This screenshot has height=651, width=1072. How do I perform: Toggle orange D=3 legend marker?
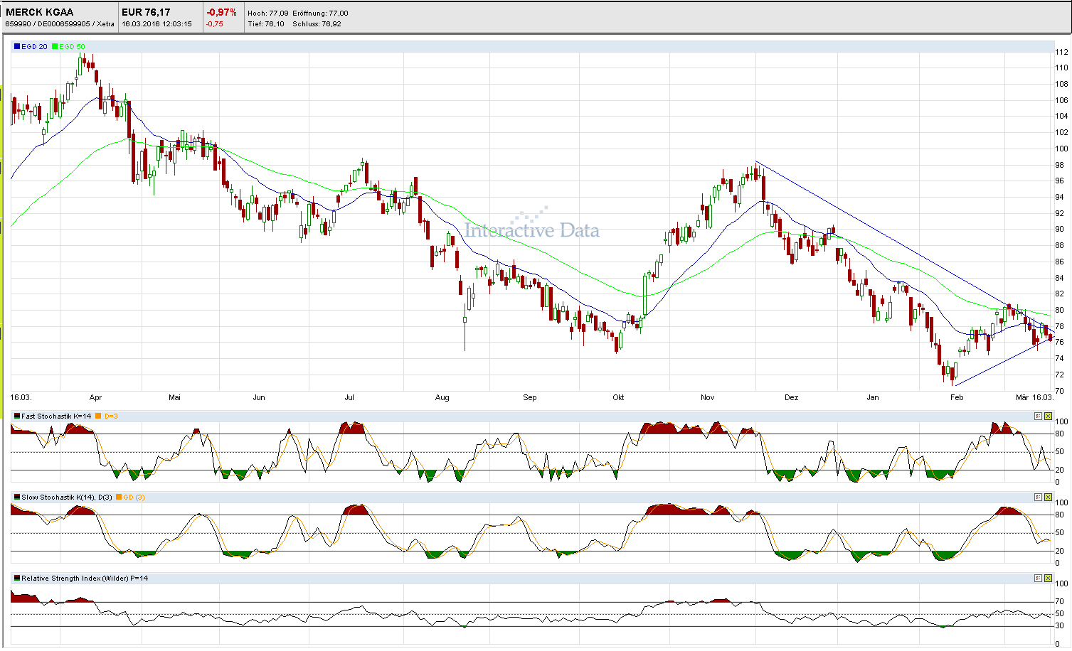pos(97,416)
